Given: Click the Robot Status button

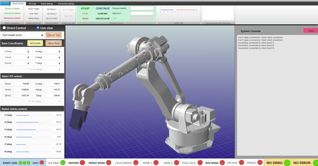Looking at the screenshot, I should (x=34, y=18).
